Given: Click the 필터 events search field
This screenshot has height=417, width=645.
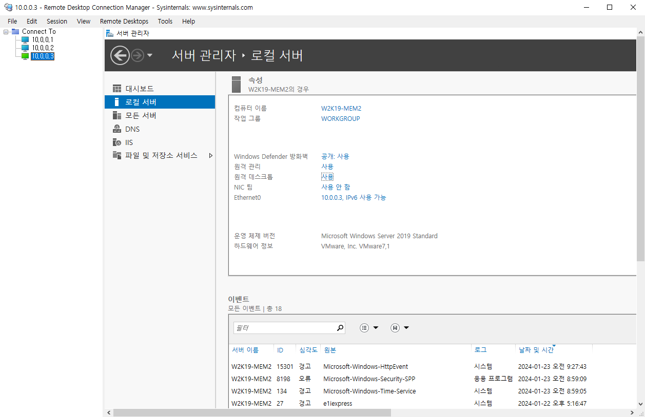Looking at the screenshot, I should tap(285, 328).
